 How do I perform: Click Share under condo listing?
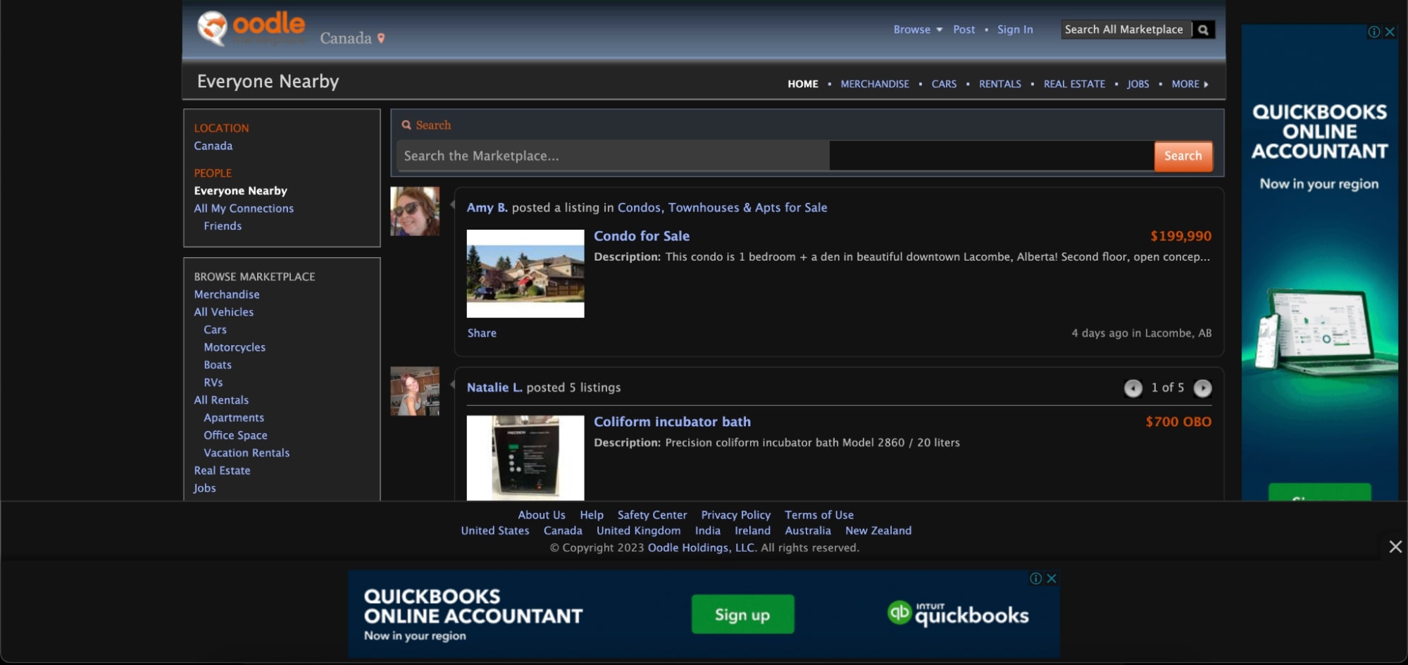click(482, 333)
